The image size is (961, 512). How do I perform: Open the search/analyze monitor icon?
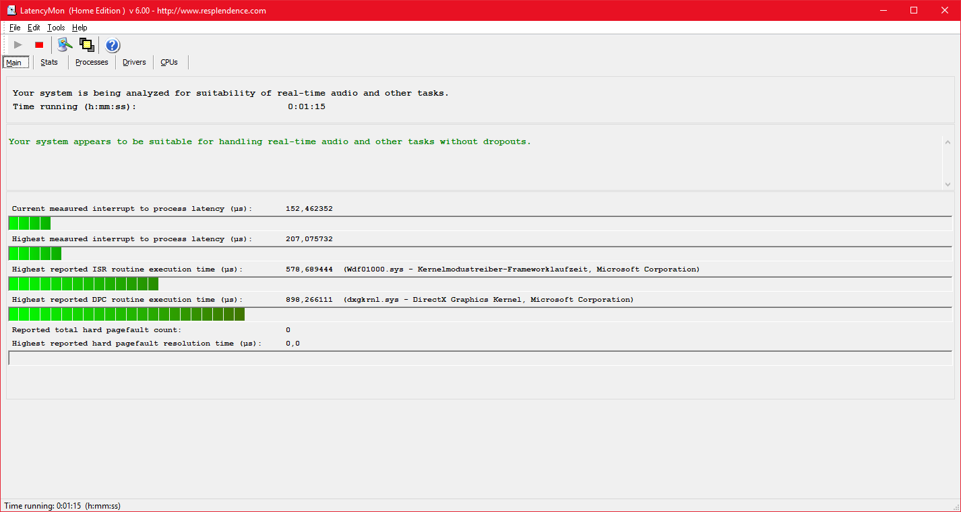pos(65,45)
